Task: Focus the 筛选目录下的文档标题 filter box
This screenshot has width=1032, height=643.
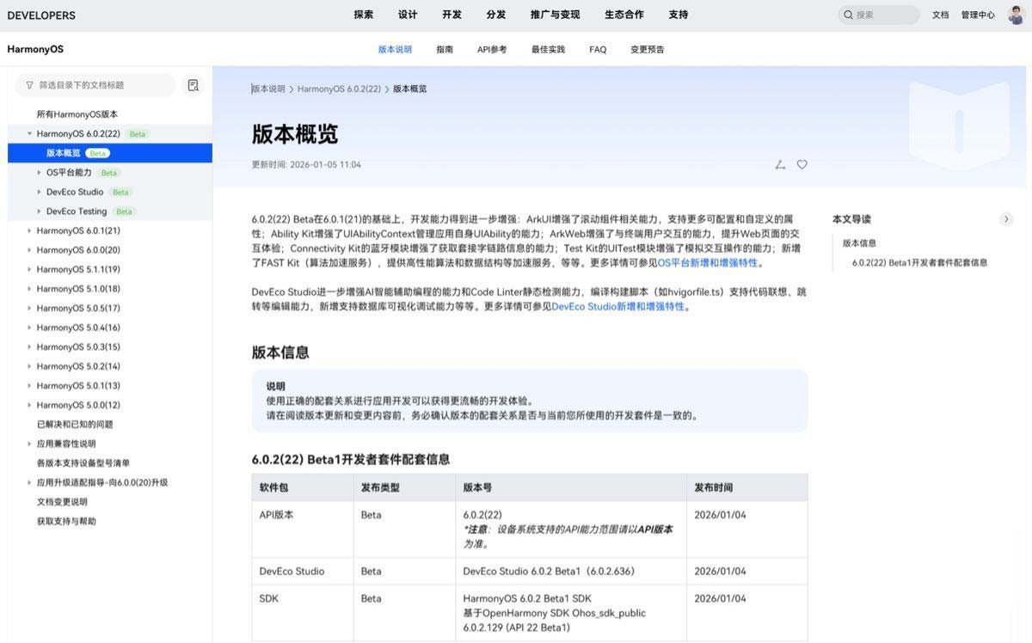Action: [95, 85]
